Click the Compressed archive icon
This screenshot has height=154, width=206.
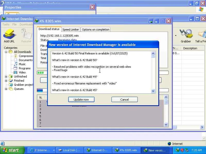coord(16,56)
